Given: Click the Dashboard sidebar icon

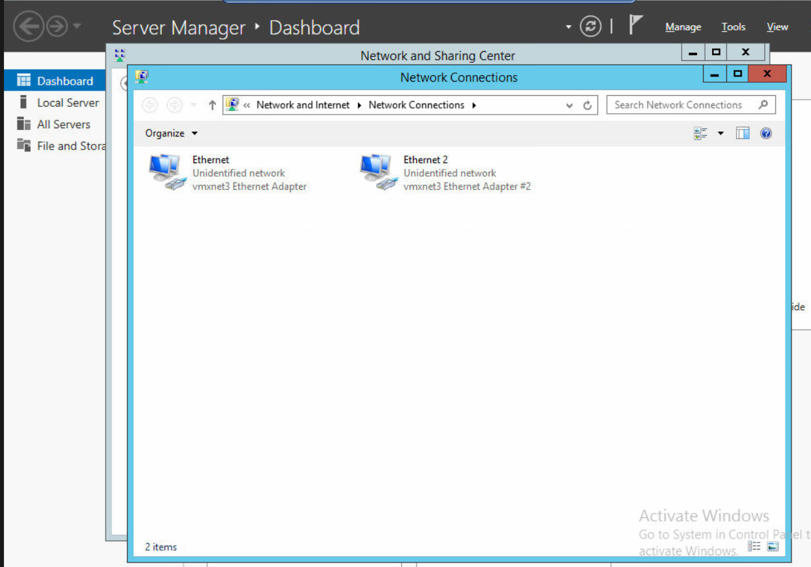Looking at the screenshot, I should (24, 81).
